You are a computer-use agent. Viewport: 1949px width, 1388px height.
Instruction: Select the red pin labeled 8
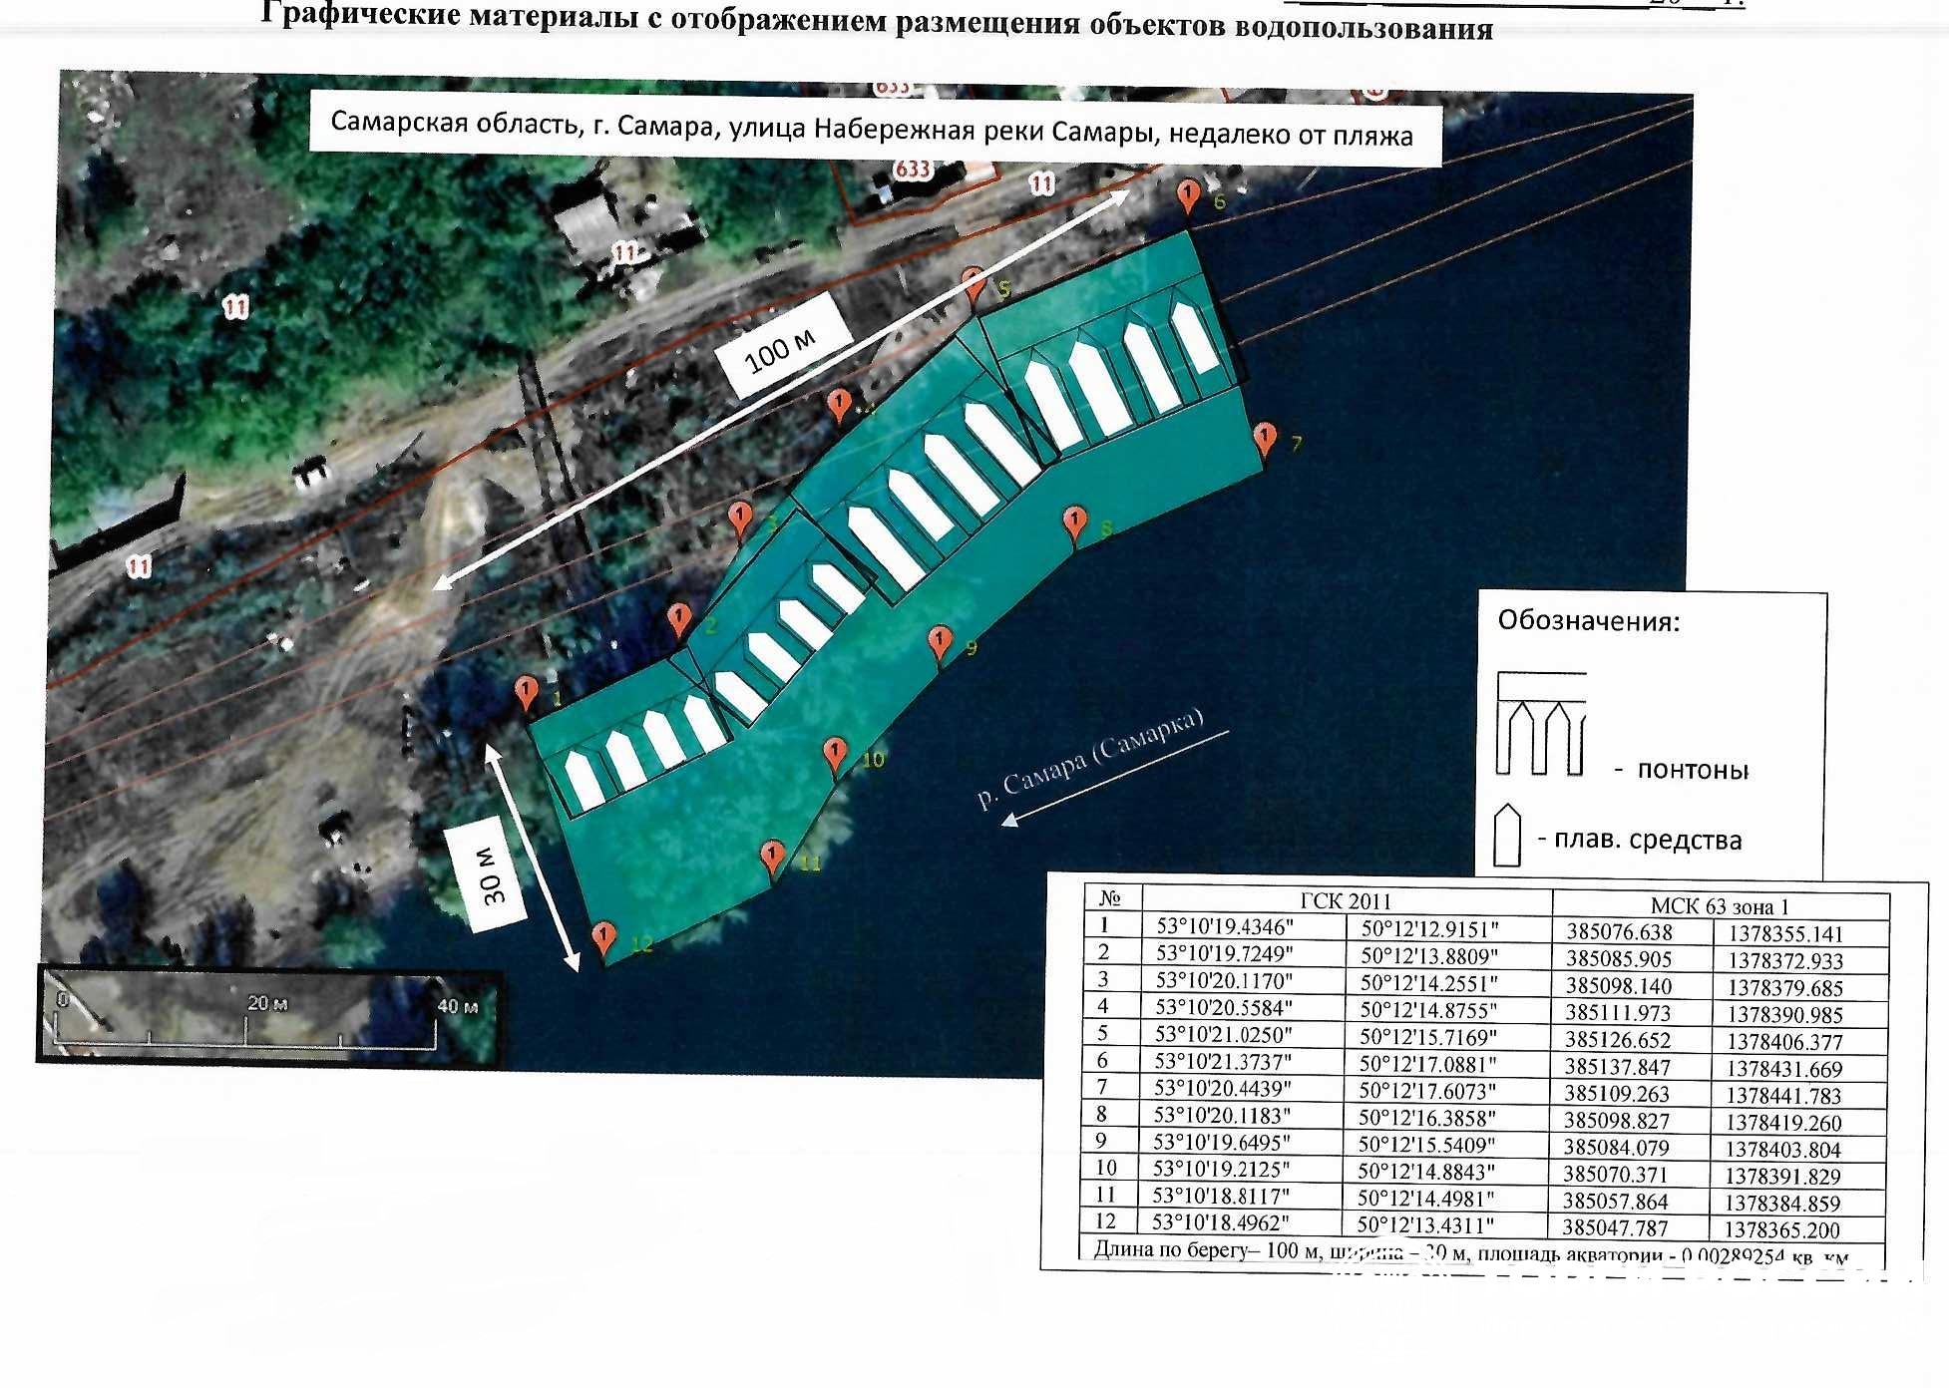1074,521
